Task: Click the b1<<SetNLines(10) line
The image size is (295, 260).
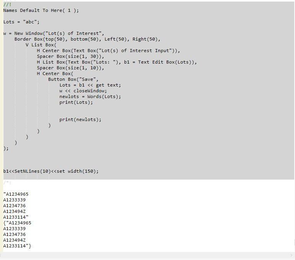Action: 51,171
